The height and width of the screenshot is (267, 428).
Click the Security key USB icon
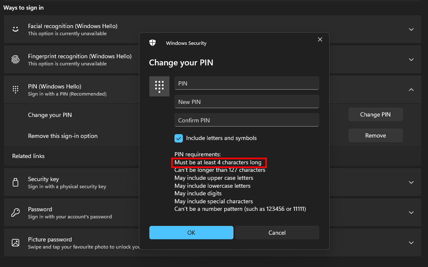[x=15, y=182]
